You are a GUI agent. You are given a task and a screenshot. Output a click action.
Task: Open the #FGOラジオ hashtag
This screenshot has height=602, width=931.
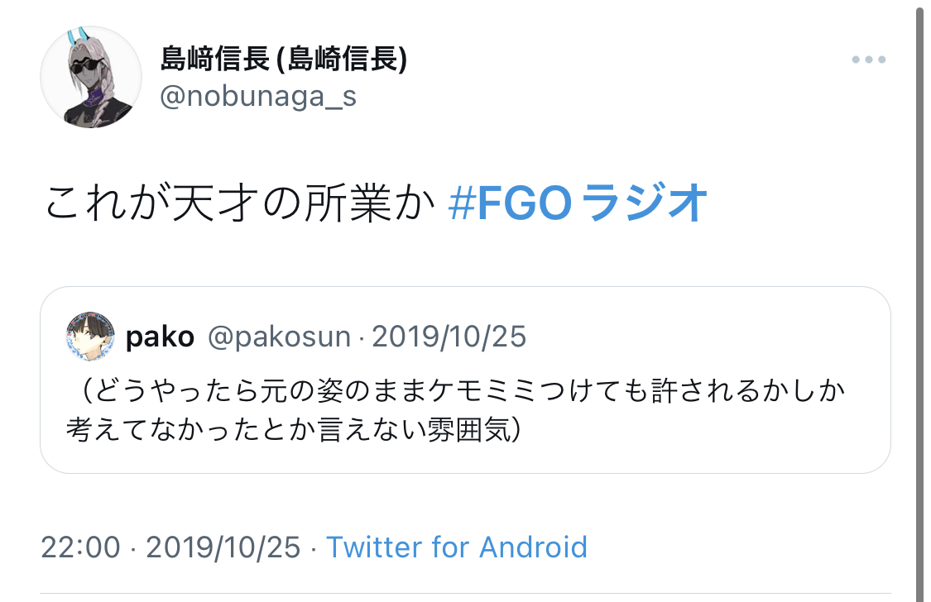click(x=578, y=204)
